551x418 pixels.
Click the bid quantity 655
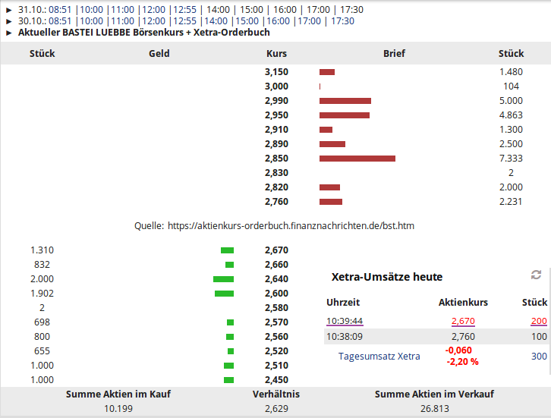(x=43, y=351)
